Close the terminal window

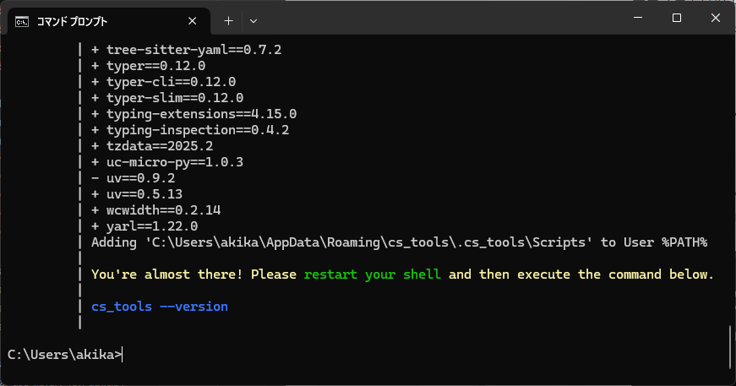pos(715,19)
